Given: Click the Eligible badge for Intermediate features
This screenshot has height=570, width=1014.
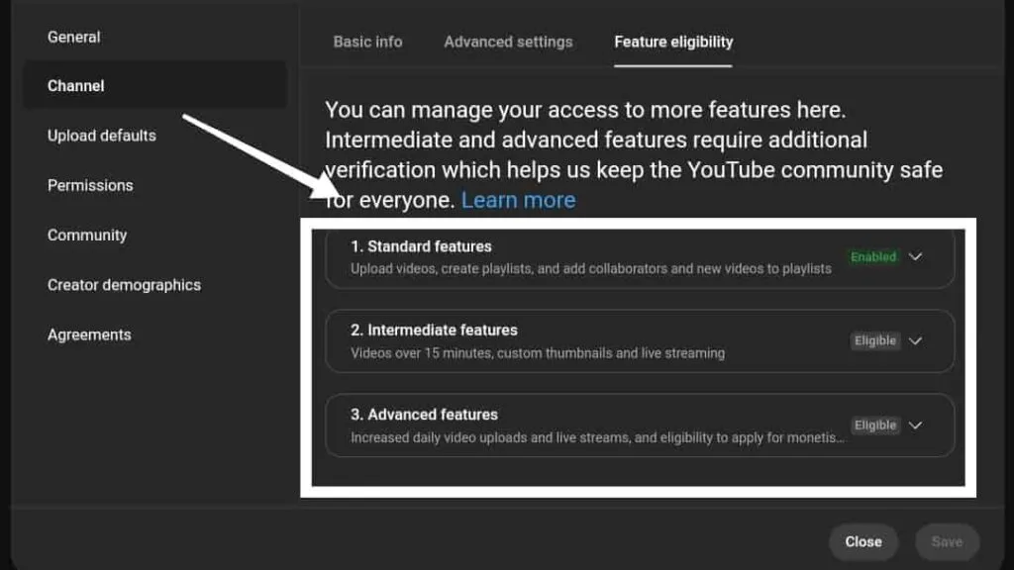Looking at the screenshot, I should point(875,340).
